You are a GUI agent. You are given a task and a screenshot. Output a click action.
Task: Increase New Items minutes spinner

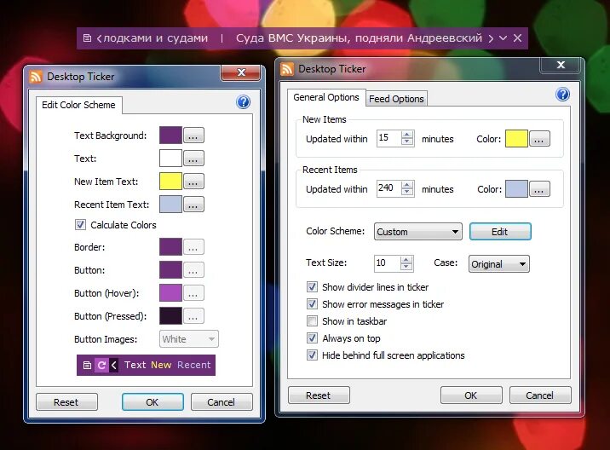tap(407, 135)
